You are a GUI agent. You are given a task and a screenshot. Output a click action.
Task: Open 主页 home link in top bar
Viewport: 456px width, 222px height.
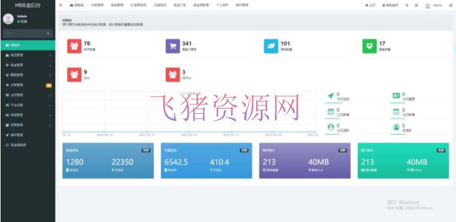pos(370,5)
